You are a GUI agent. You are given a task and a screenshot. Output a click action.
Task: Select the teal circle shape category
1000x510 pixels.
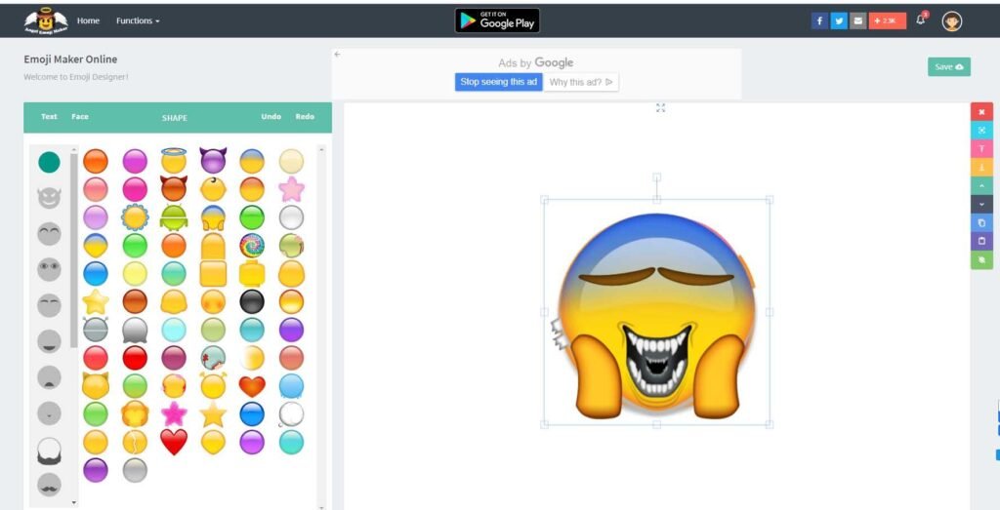point(49,162)
